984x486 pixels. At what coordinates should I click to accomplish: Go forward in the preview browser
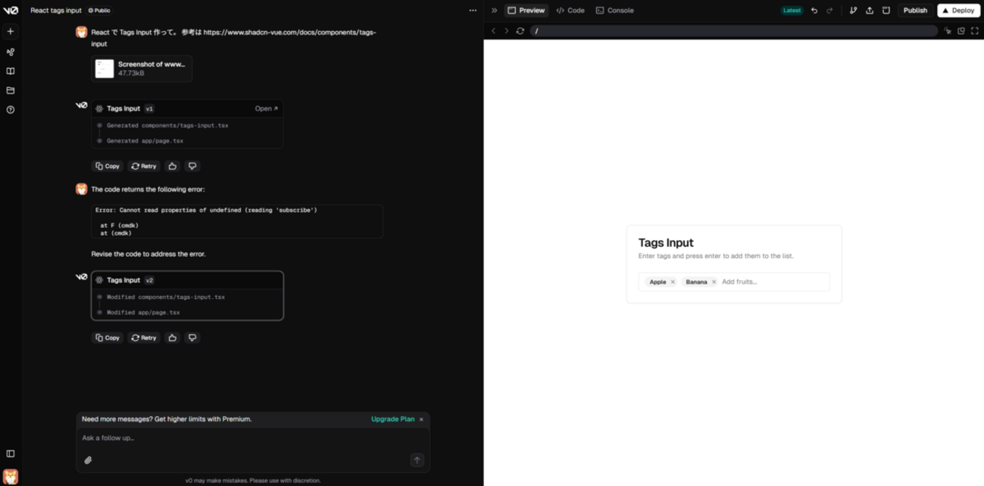(506, 31)
